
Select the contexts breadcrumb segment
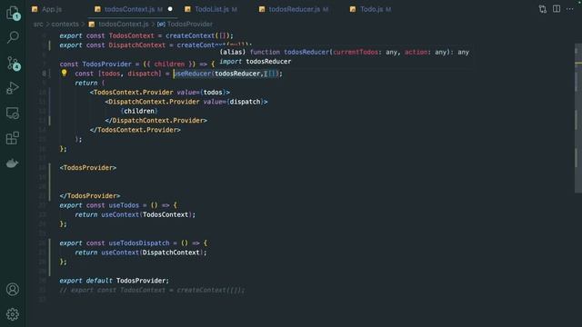[x=65, y=25]
